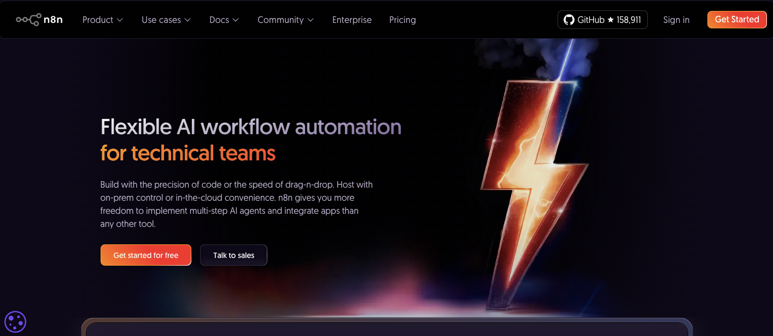
Task: Click the orange Get Started button
Action: point(736,19)
